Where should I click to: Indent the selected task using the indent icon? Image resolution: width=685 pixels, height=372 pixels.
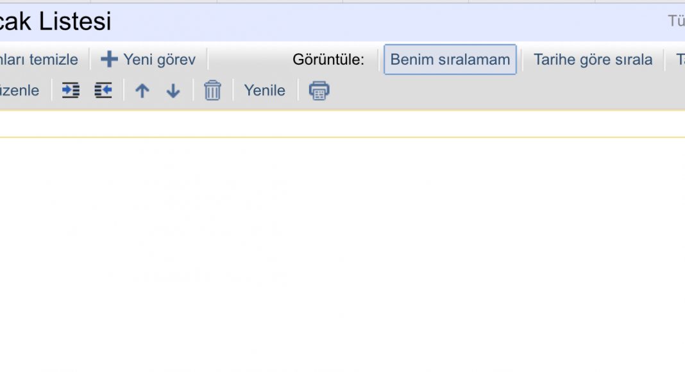click(71, 90)
